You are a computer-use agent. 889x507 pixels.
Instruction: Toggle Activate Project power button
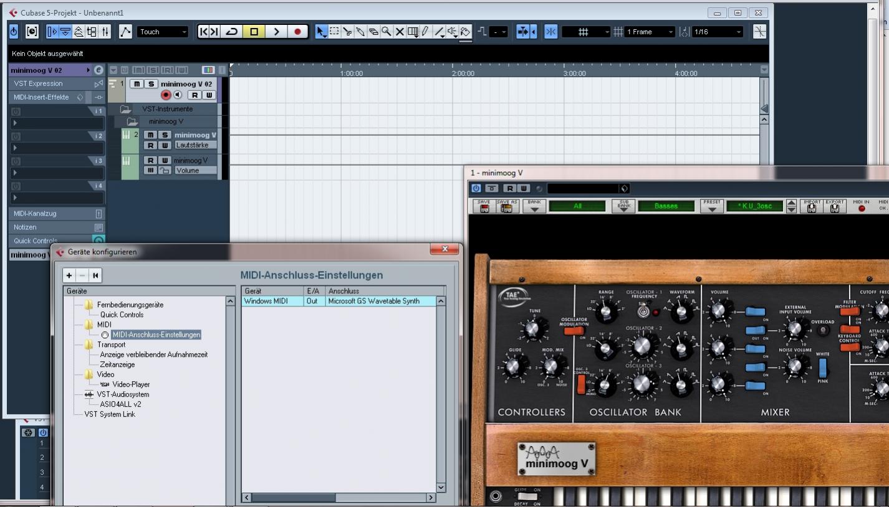coord(14,32)
